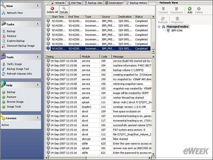The width and height of the screenshot is (213, 160).
Task: Open the Backup Image Tool
Action: tap(18, 69)
